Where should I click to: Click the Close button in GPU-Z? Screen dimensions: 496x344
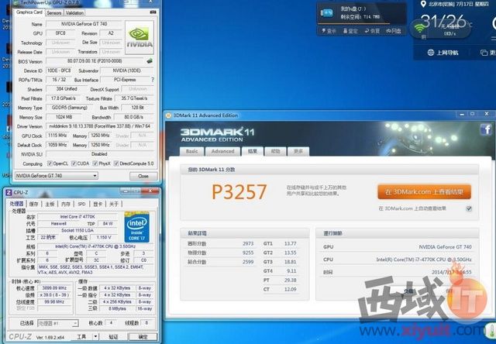pyautogui.click(x=143, y=176)
